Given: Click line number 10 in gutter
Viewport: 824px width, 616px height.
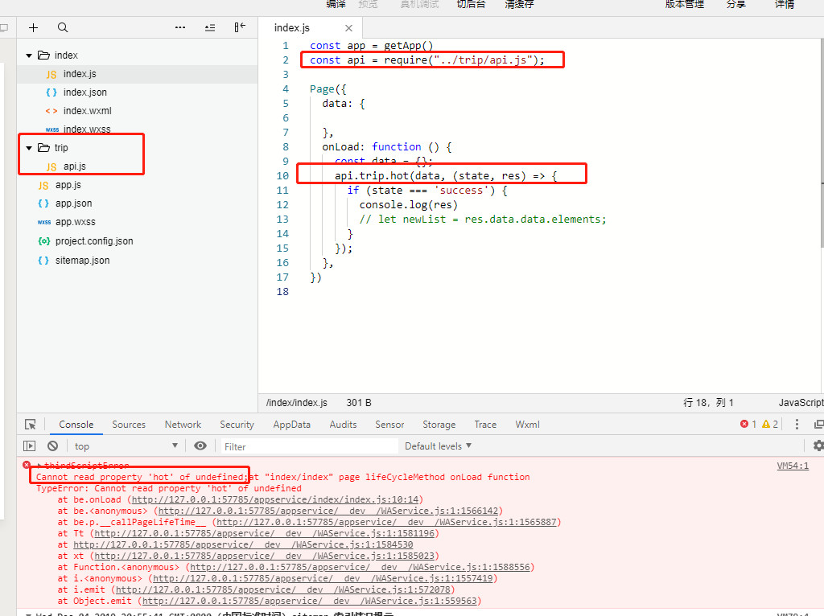Looking at the screenshot, I should pos(282,176).
